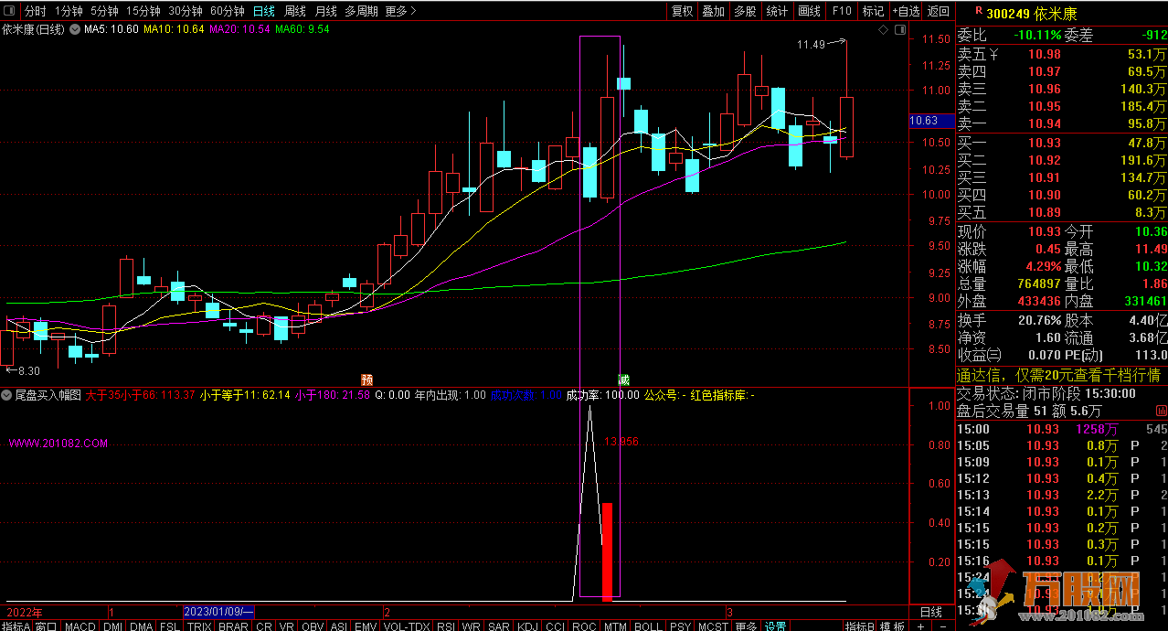Click the 日线 period label at bottom right

point(930,611)
